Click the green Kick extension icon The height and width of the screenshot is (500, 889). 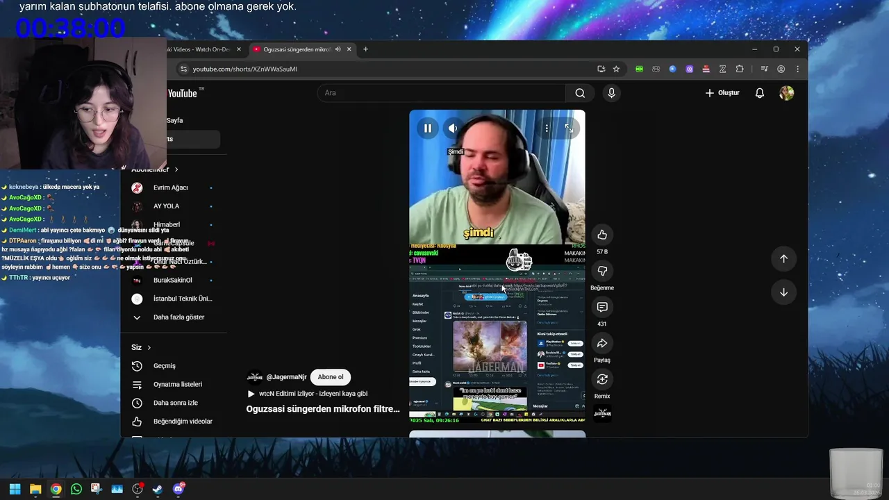(x=639, y=69)
